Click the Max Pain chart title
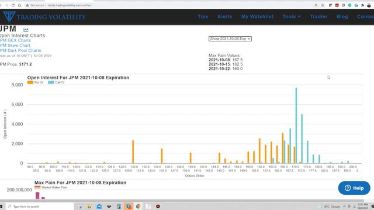Screen dimensions: 374x210 [x=80, y=183]
